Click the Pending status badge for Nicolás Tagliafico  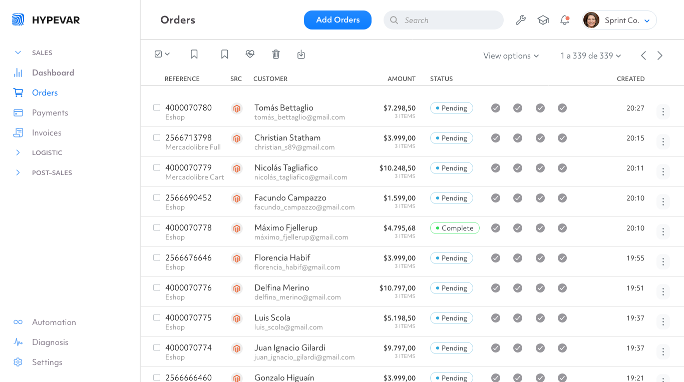(451, 168)
